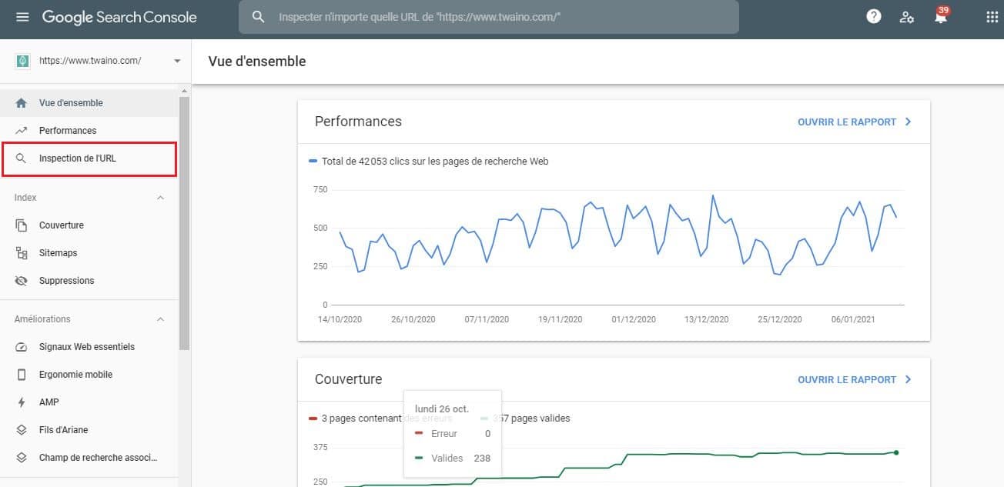Open Fils d'Ariane report
Screen dimensions: 1004x487
[x=89, y=430]
